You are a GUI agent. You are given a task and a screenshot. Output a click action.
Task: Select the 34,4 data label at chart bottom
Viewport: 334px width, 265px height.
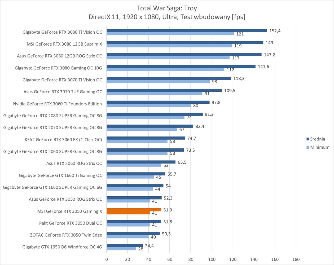tap(149, 246)
